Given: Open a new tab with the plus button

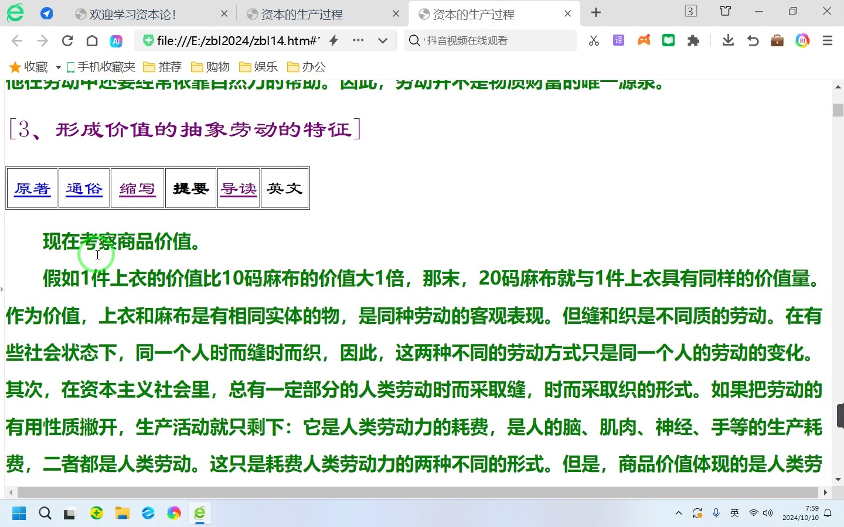Looking at the screenshot, I should point(596,13).
